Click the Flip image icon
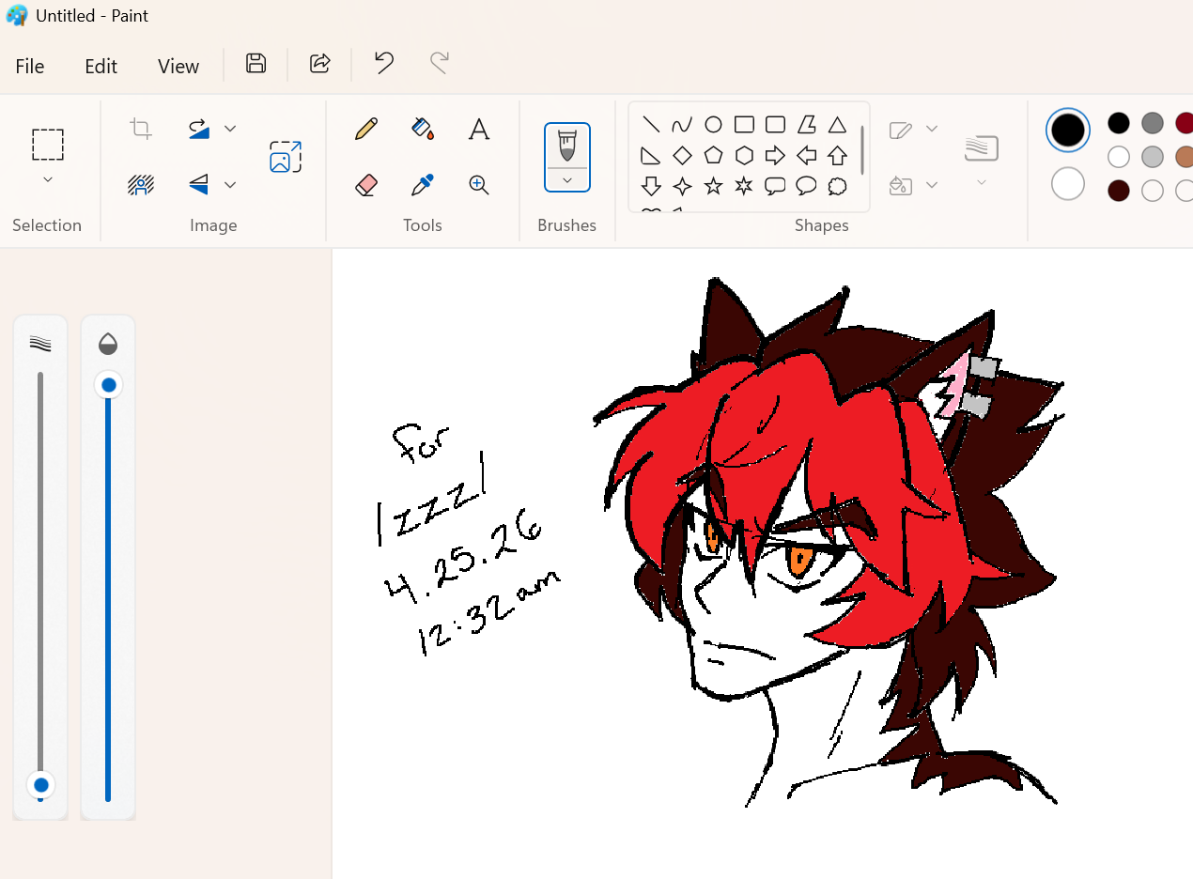This screenshot has width=1193, height=879. point(198,184)
